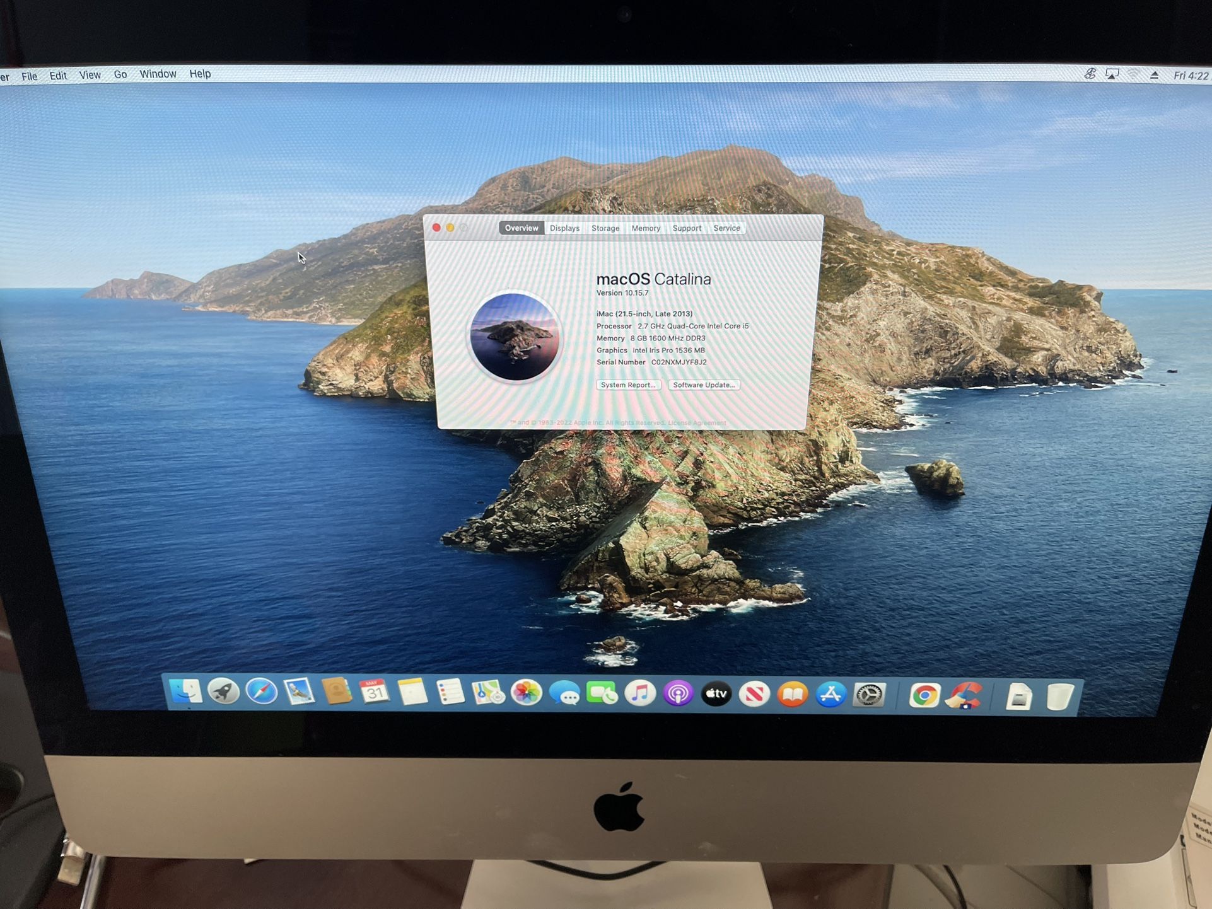Open the Mail stamp icon in Dock
This screenshot has width=1212, height=909.
coord(299,692)
